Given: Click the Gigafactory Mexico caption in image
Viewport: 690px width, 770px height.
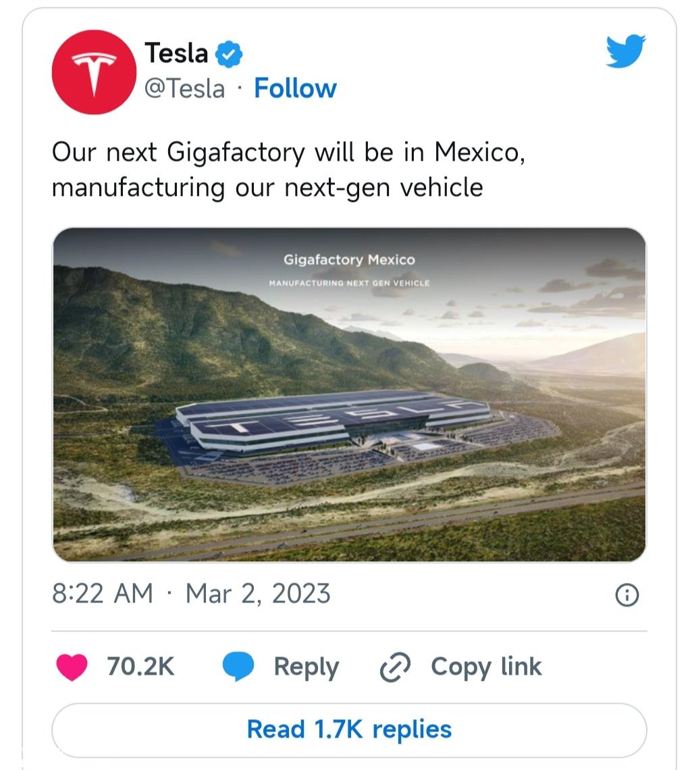Looking at the screenshot, I should 349,259.
